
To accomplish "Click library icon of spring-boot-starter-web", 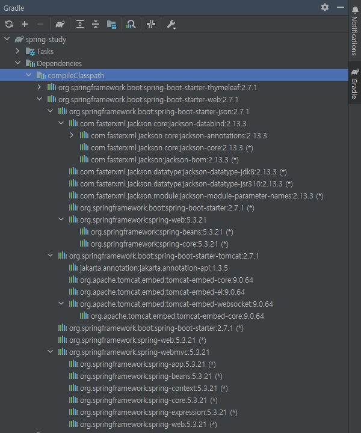I will (52, 99).
